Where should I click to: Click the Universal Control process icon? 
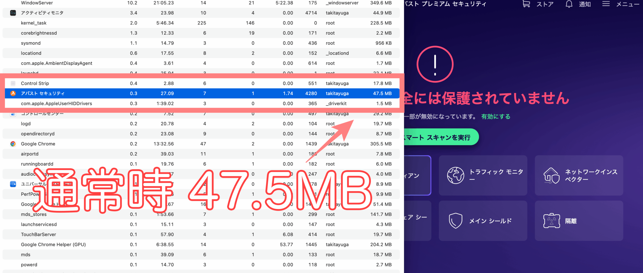(13, 184)
